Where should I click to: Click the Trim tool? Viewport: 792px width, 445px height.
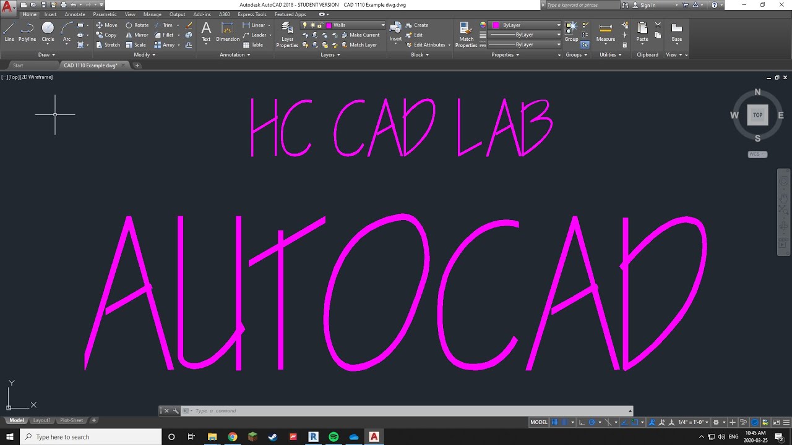point(164,25)
